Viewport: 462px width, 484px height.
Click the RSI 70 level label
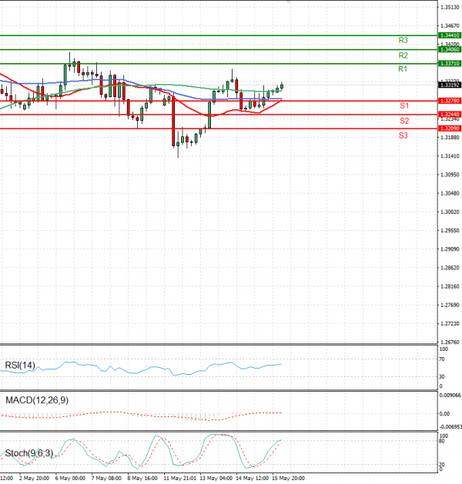442,359
